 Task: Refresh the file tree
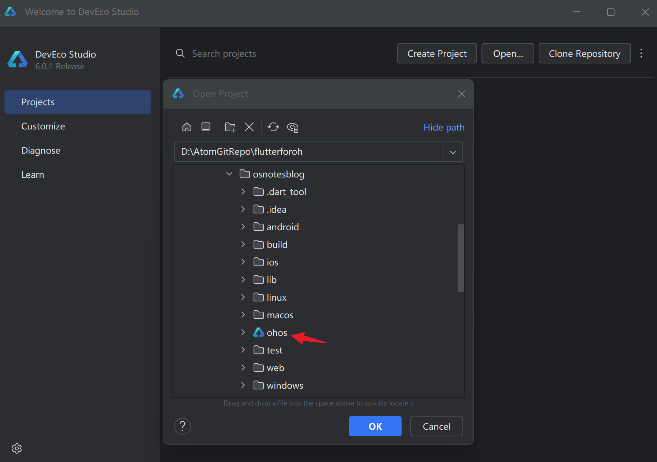pyautogui.click(x=273, y=127)
